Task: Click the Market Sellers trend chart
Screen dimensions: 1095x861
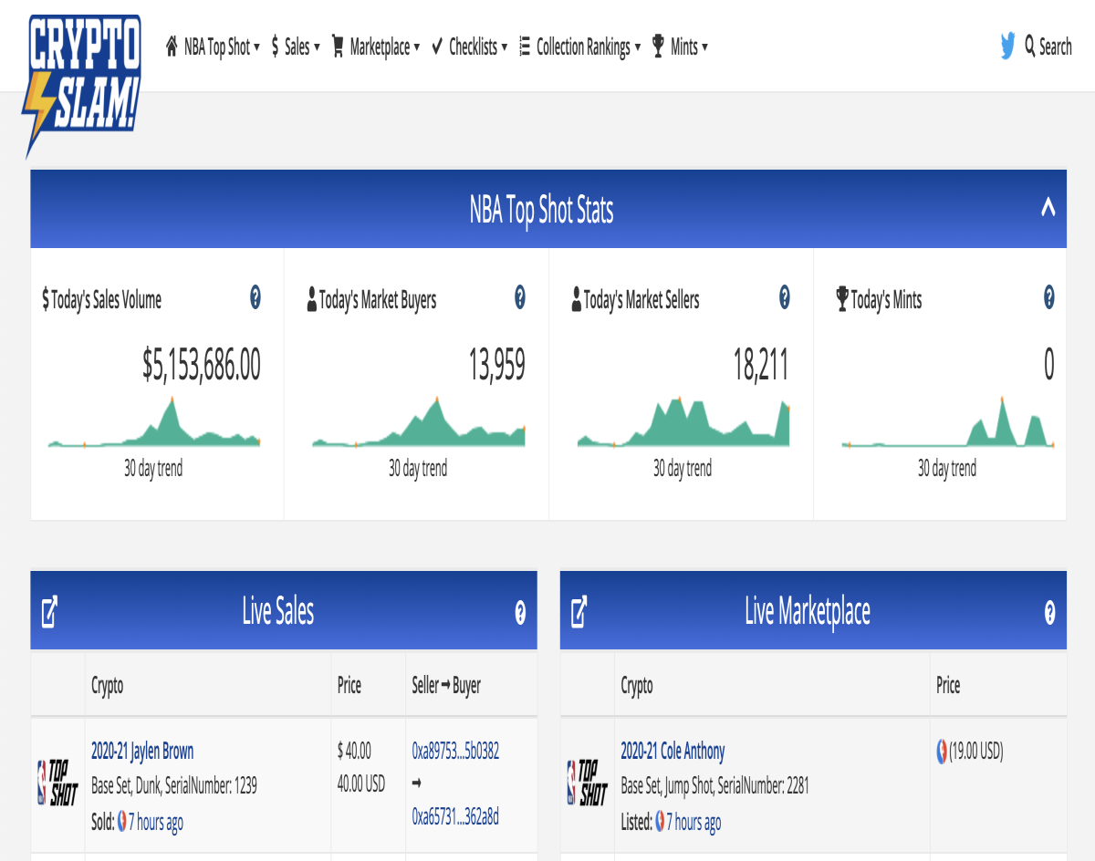Action: [x=683, y=422]
